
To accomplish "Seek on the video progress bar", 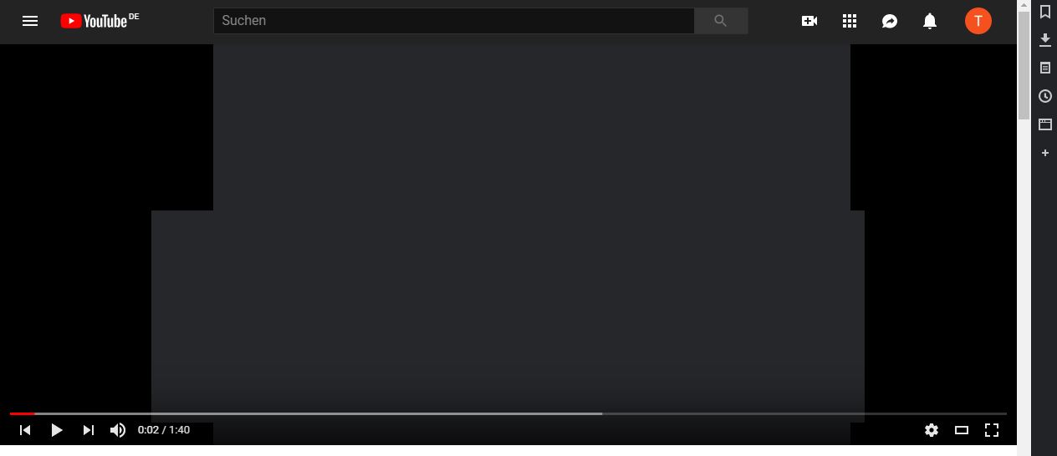I will (508, 413).
